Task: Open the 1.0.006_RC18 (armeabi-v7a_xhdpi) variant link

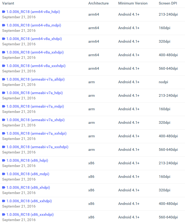Action: [x=36, y=120]
